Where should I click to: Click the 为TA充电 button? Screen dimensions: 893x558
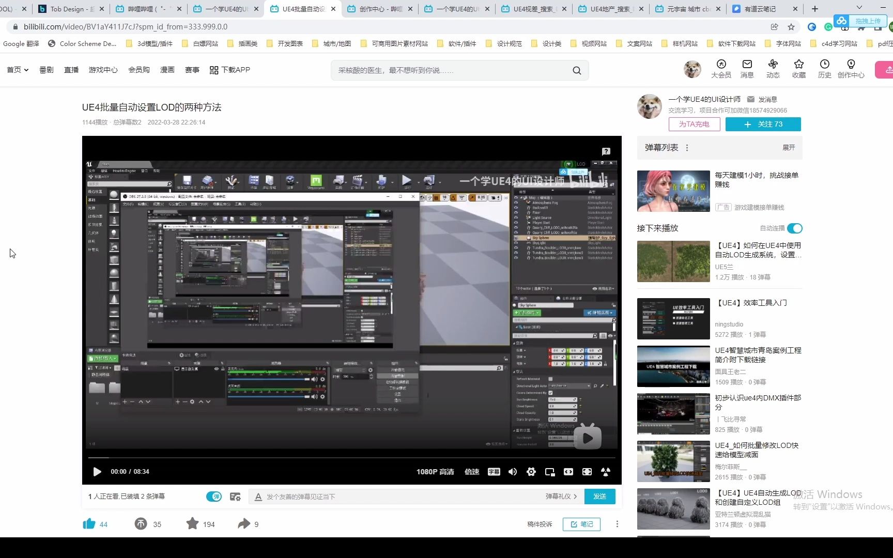tap(694, 125)
